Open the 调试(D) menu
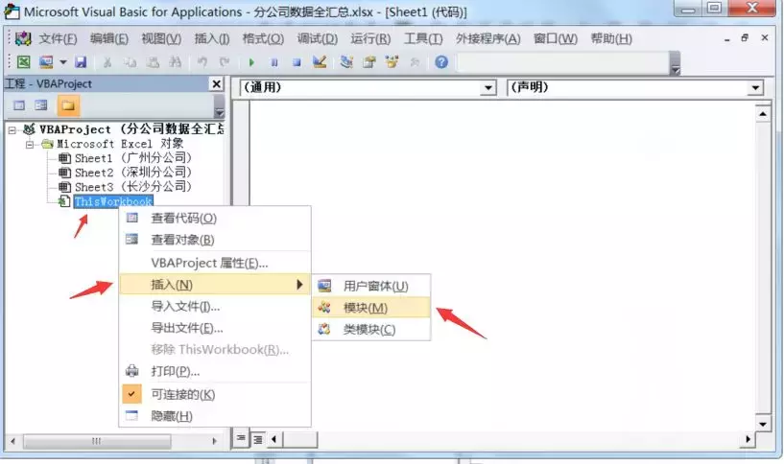This screenshot has width=784, height=464. (x=317, y=38)
